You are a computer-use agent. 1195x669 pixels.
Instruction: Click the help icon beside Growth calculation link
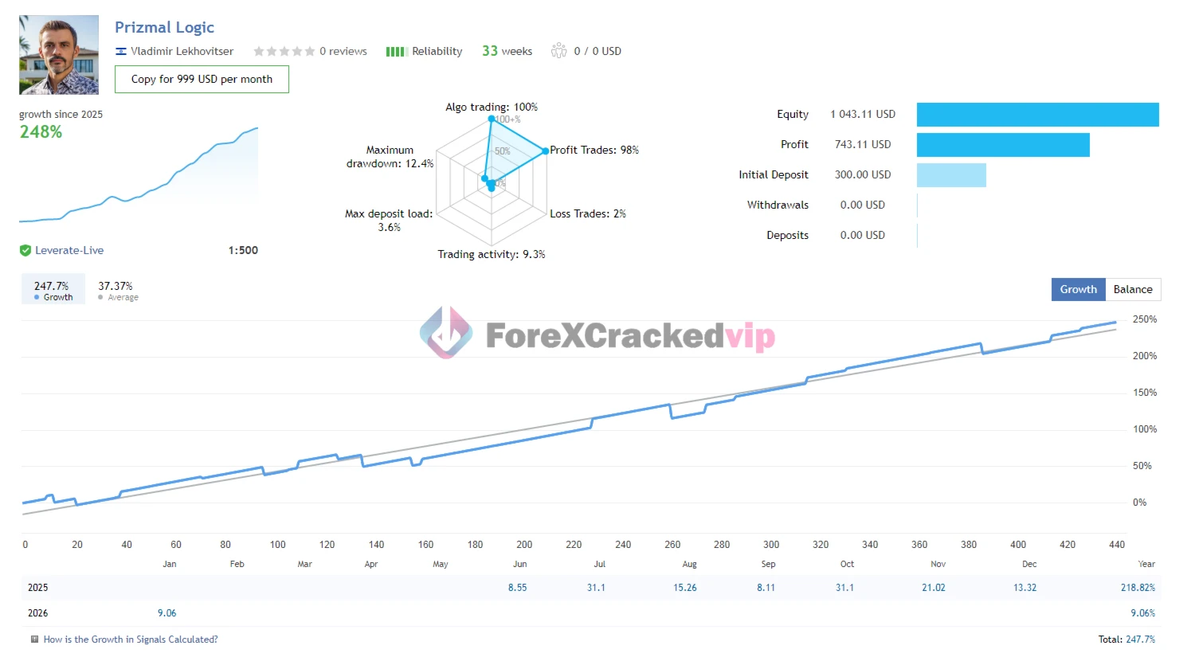[34, 640]
